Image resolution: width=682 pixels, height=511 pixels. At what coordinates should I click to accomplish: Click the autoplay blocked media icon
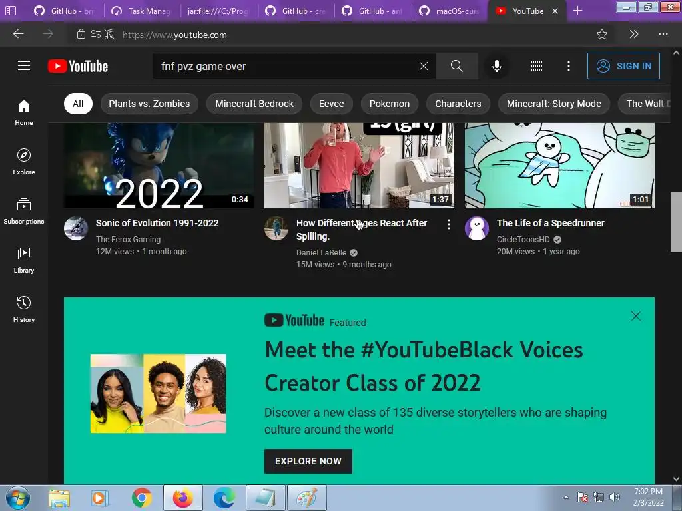[110, 34]
